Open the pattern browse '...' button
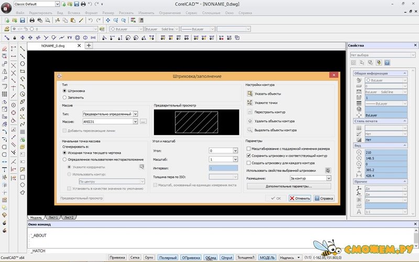 click(x=143, y=122)
